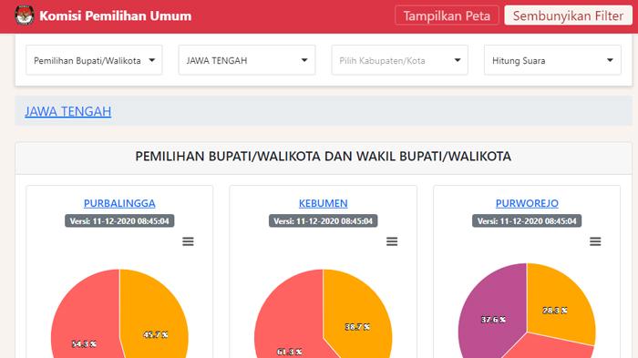The width and height of the screenshot is (638, 358).
Task: Expand the JAWA TENGAH province dropdown
Action: coord(247,60)
